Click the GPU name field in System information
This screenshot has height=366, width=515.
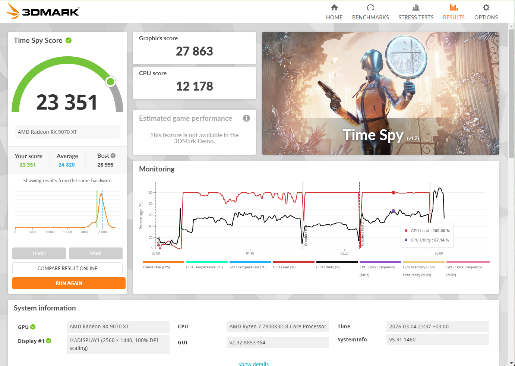tap(118, 326)
